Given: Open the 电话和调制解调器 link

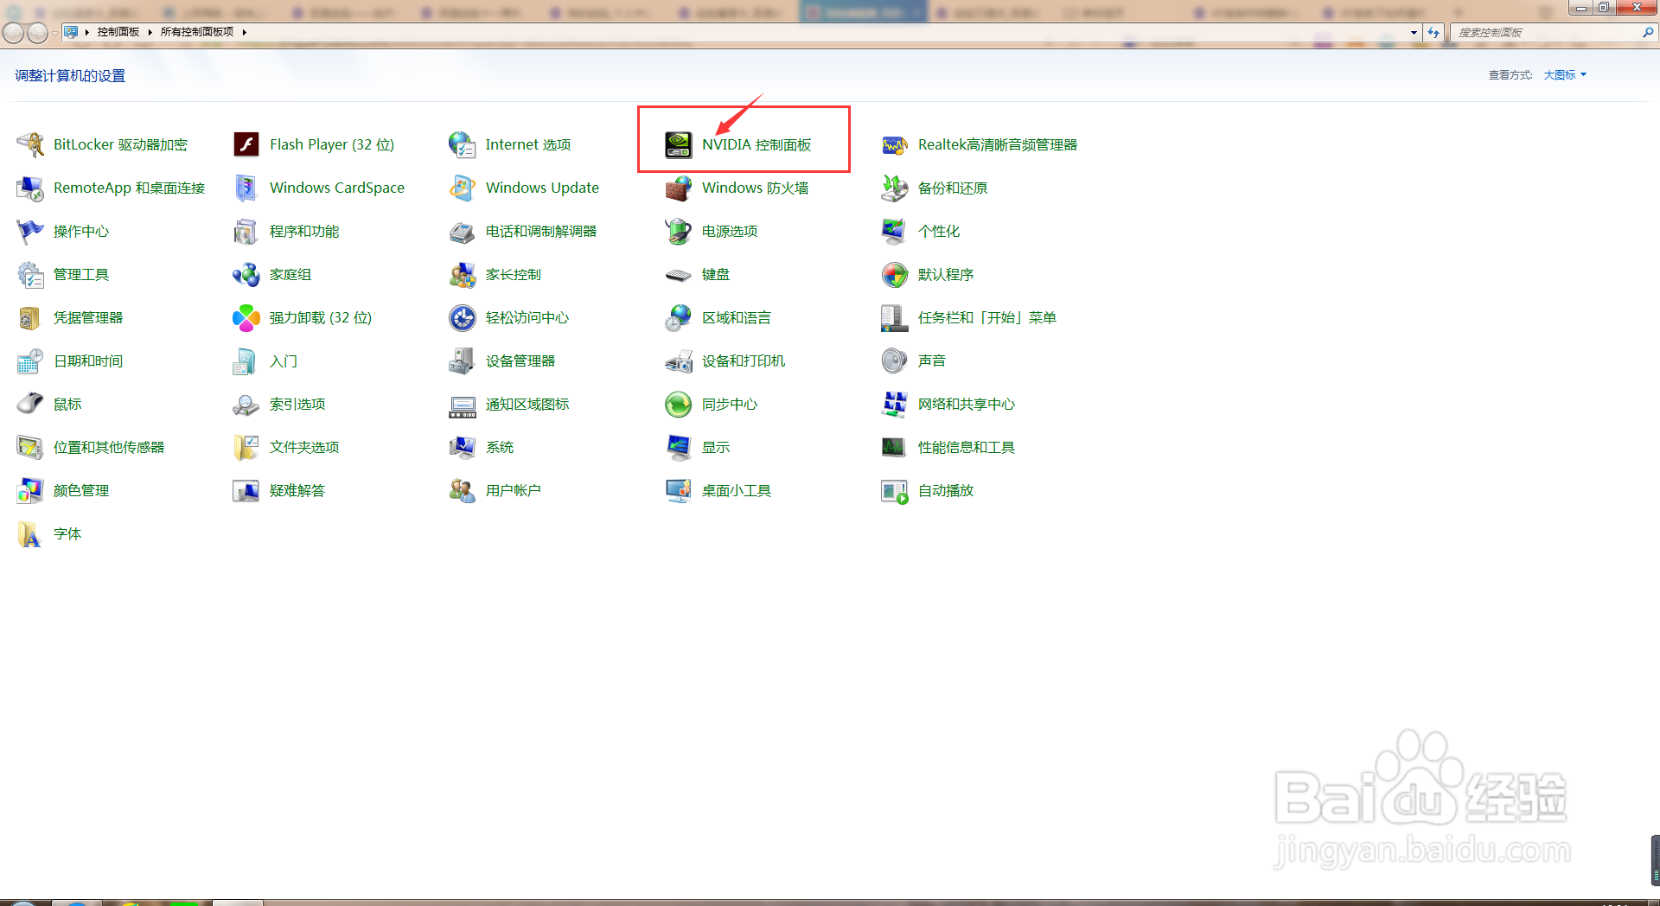Looking at the screenshot, I should 541,231.
